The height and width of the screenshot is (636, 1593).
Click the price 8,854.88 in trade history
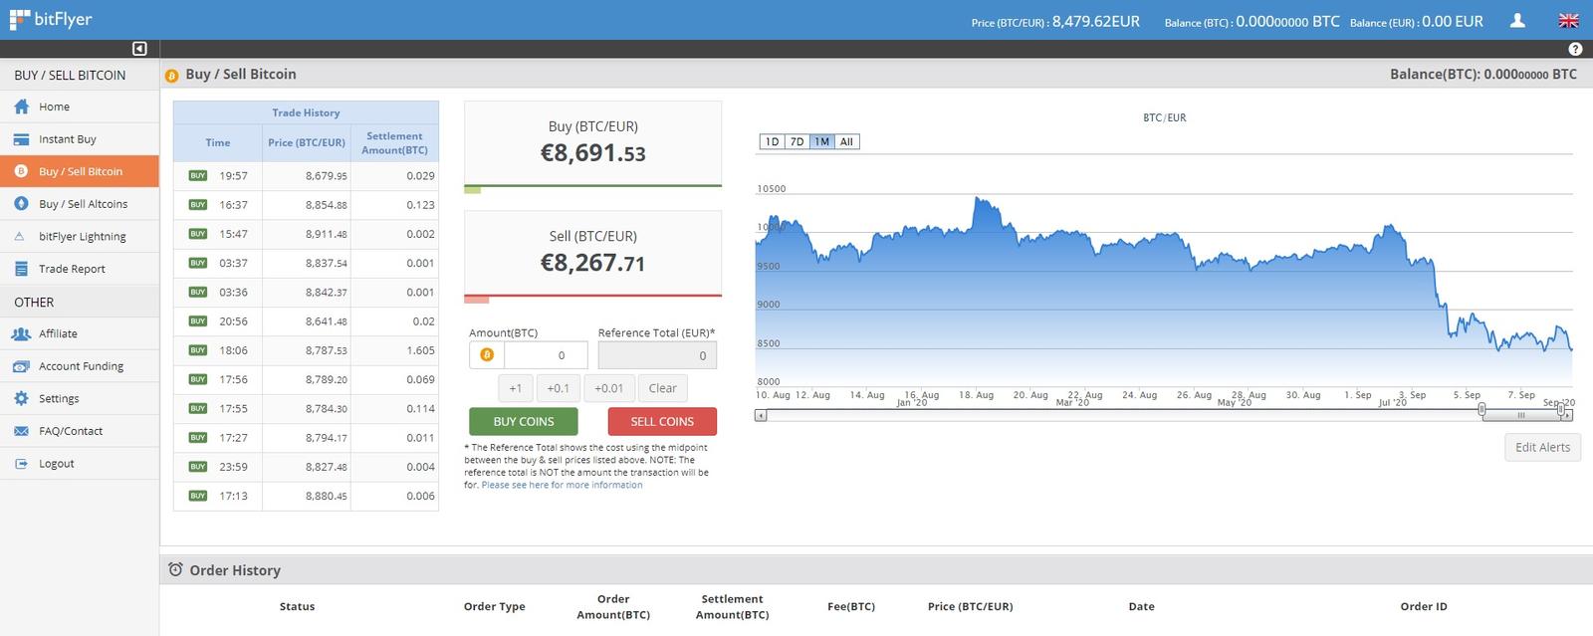[x=327, y=205]
